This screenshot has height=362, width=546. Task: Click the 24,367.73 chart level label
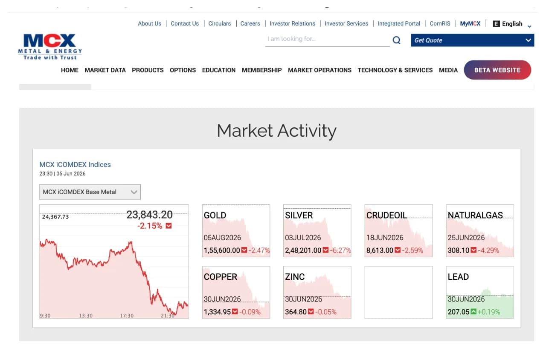point(55,217)
